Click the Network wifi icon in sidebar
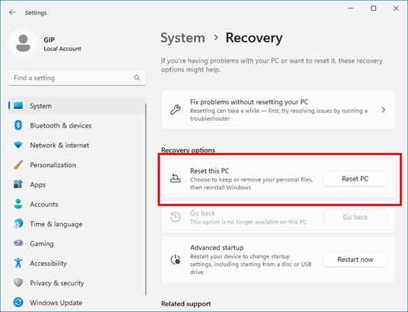Image resolution: width=408 pixels, height=312 pixels. 18,145
